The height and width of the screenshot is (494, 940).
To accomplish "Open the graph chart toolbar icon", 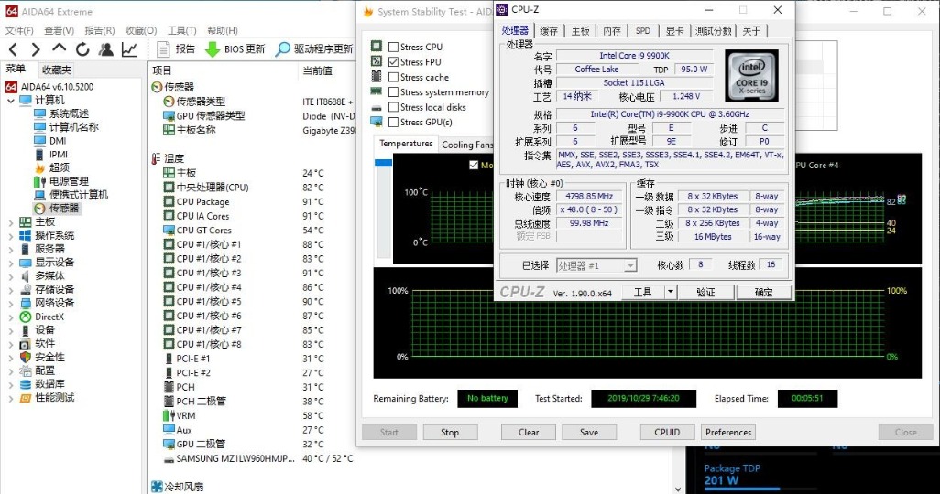I will pyautogui.click(x=129, y=49).
